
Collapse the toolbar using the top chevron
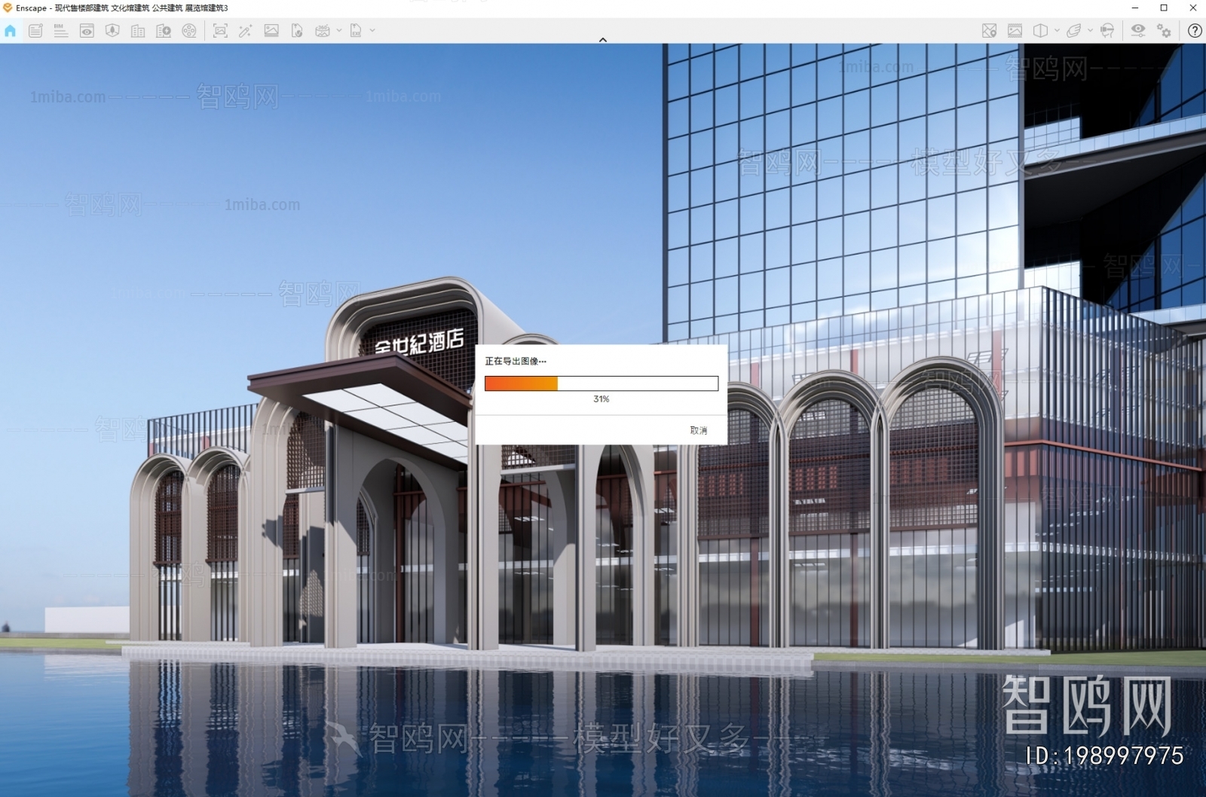click(602, 39)
